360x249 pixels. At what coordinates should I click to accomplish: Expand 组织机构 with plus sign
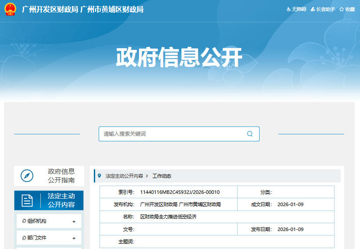74,221
